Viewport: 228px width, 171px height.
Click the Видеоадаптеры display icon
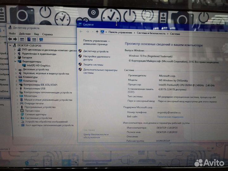point(20,61)
